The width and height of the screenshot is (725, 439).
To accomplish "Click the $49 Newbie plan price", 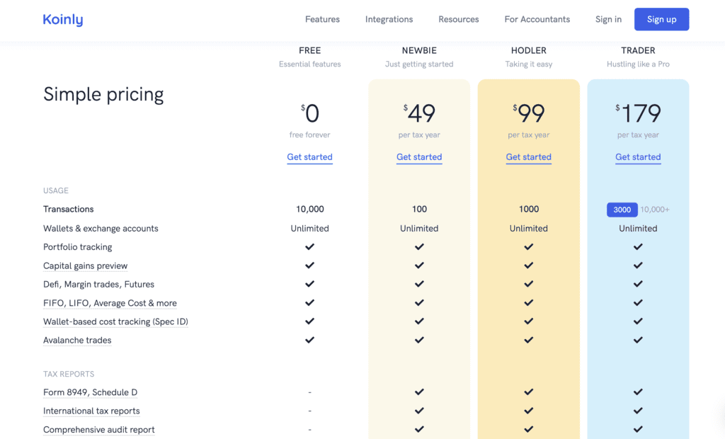I will [419, 113].
